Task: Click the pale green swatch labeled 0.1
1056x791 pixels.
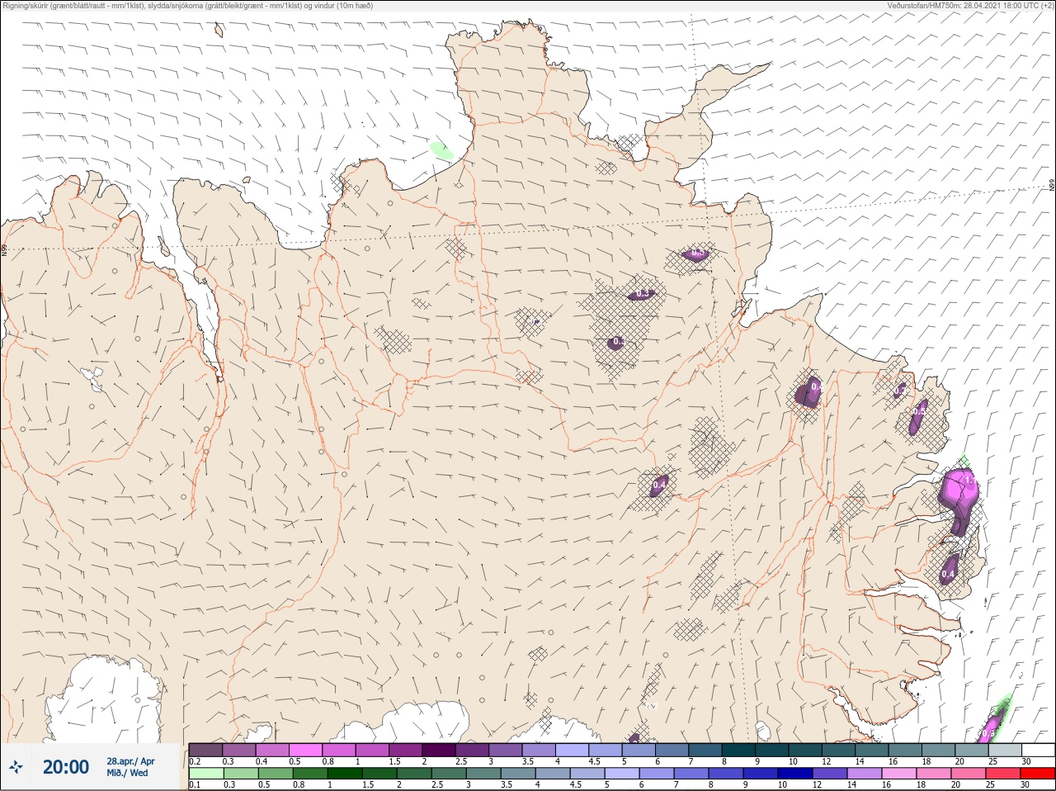Action: tap(205, 774)
